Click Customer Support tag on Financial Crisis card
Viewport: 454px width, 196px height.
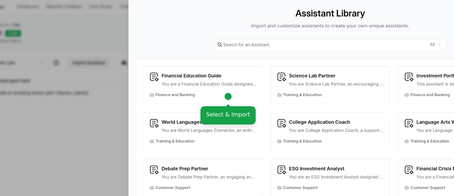[428, 188]
